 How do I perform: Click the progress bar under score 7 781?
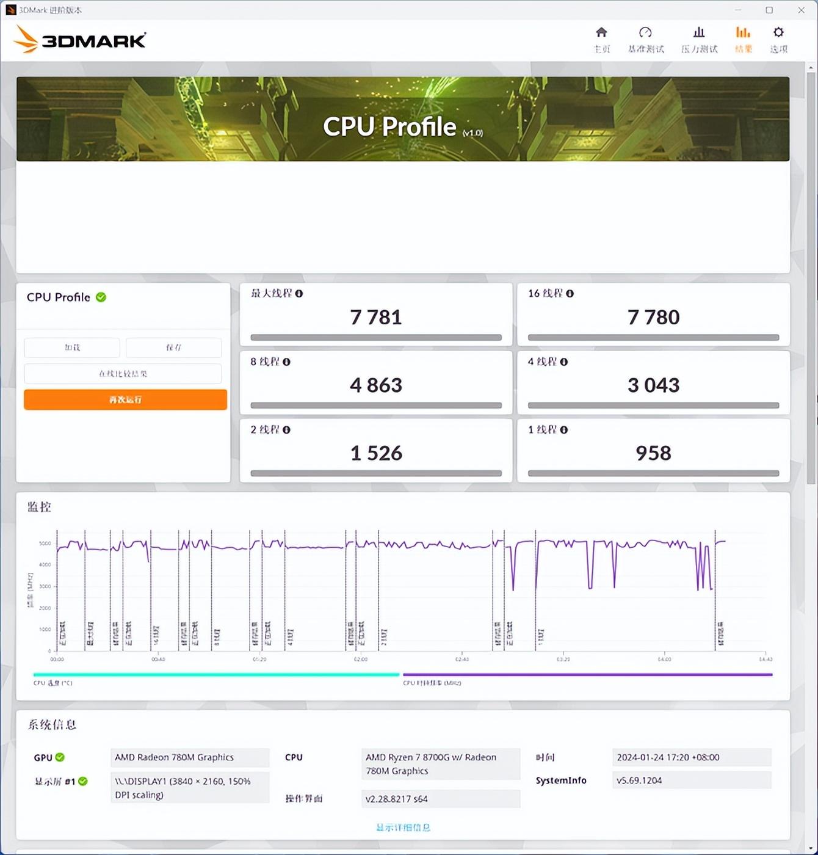pos(376,338)
